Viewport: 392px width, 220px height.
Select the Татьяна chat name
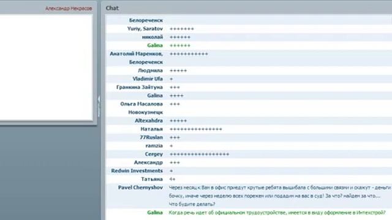coord(152,179)
